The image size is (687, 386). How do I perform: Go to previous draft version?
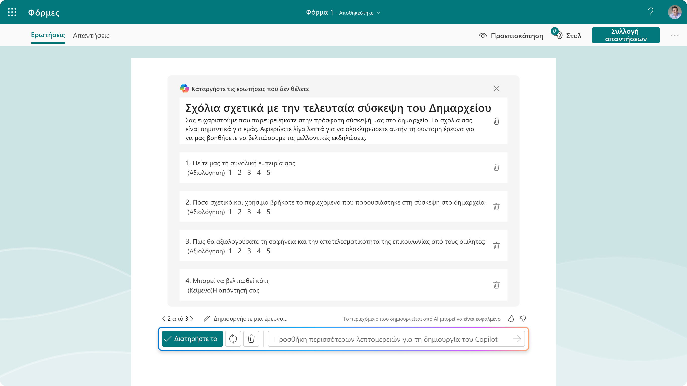(x=164, y=319)
